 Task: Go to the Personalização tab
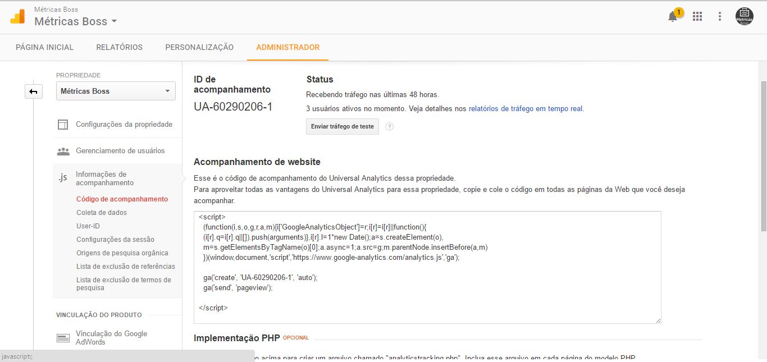point(199,47)
